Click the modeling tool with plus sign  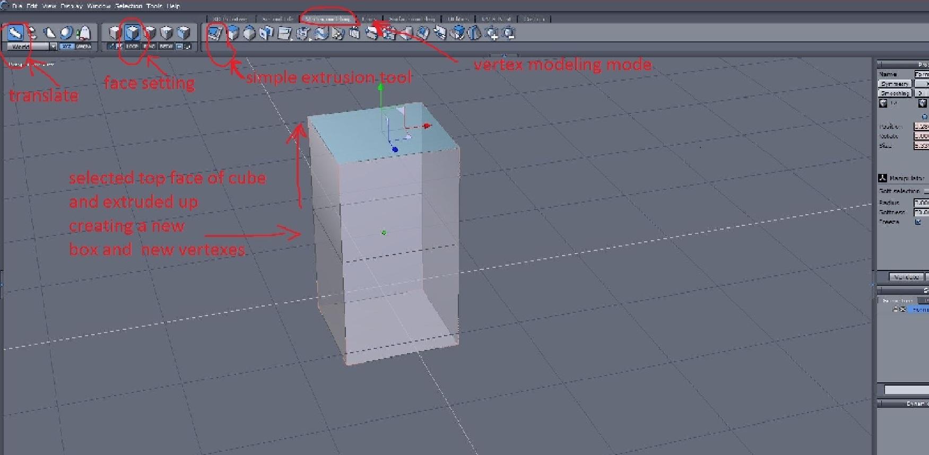click(492, 34)
